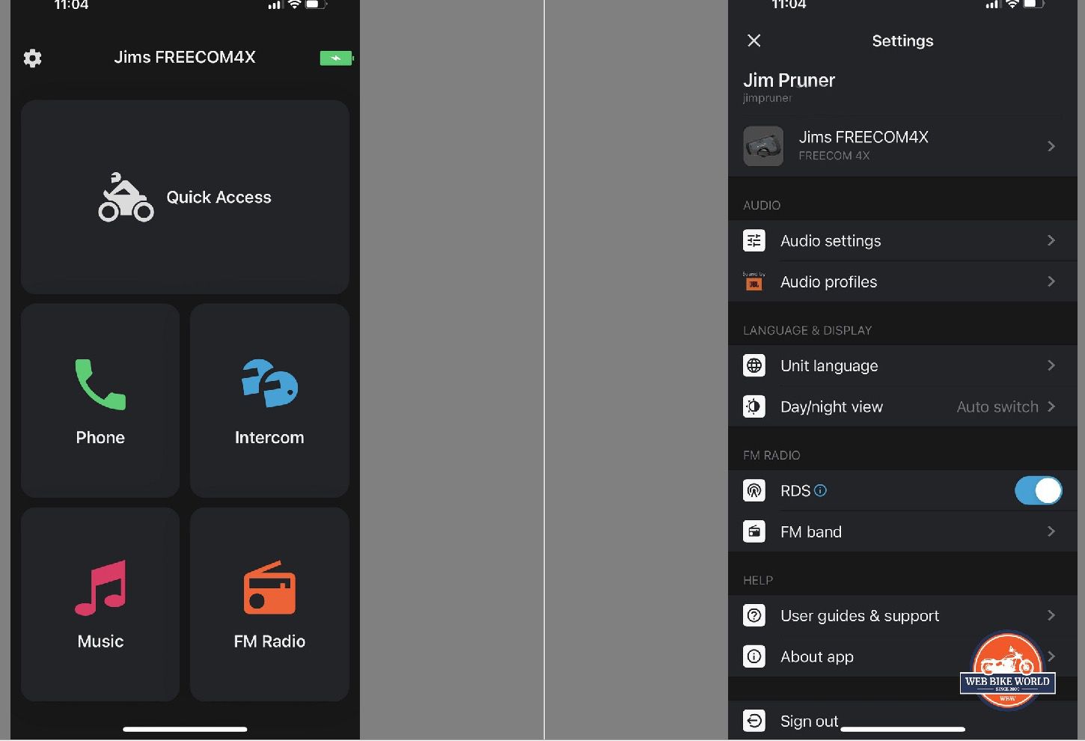Screen dimensions: 1085x741
Task: Tap the Wi-Fi icon on home status bar
Action: pyautogui.click(x=295, y=4)
